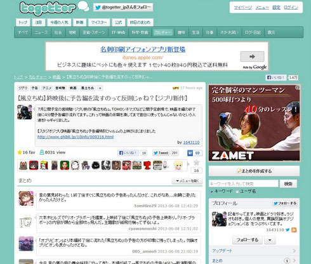
Task: Click the Twitter フォローする button in プロフィール header
Action: click(x=285, y=203)
